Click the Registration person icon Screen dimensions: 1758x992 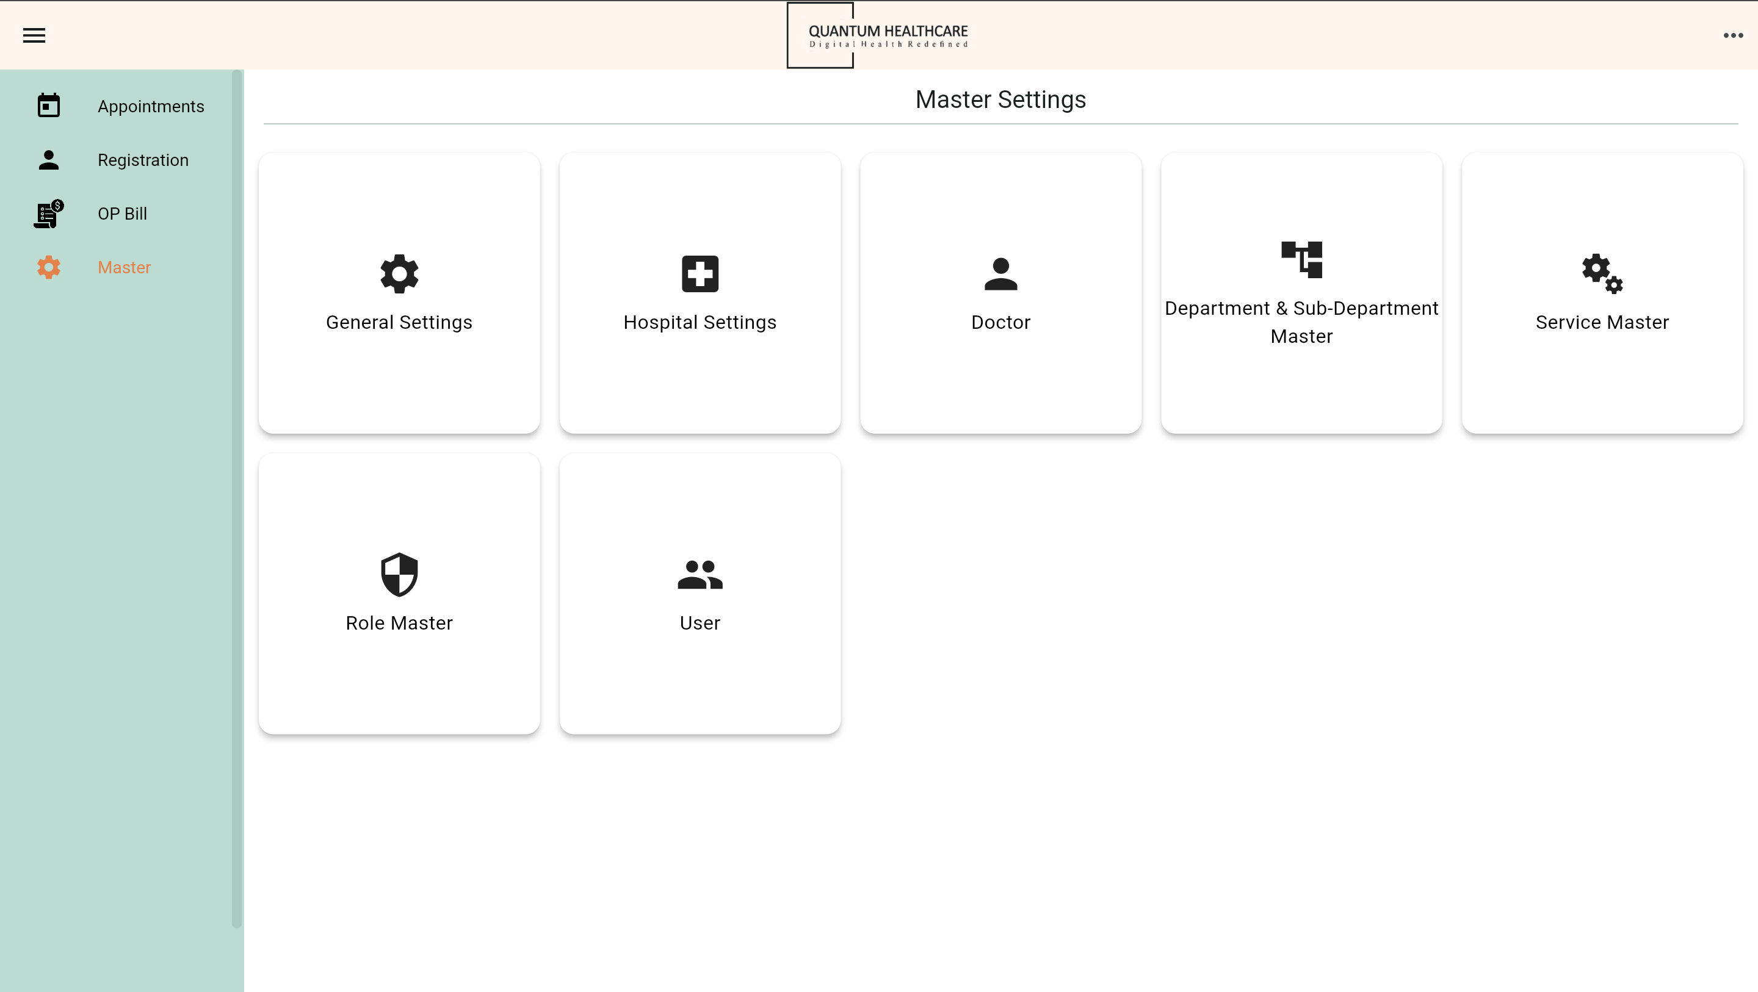coord(48,160)
